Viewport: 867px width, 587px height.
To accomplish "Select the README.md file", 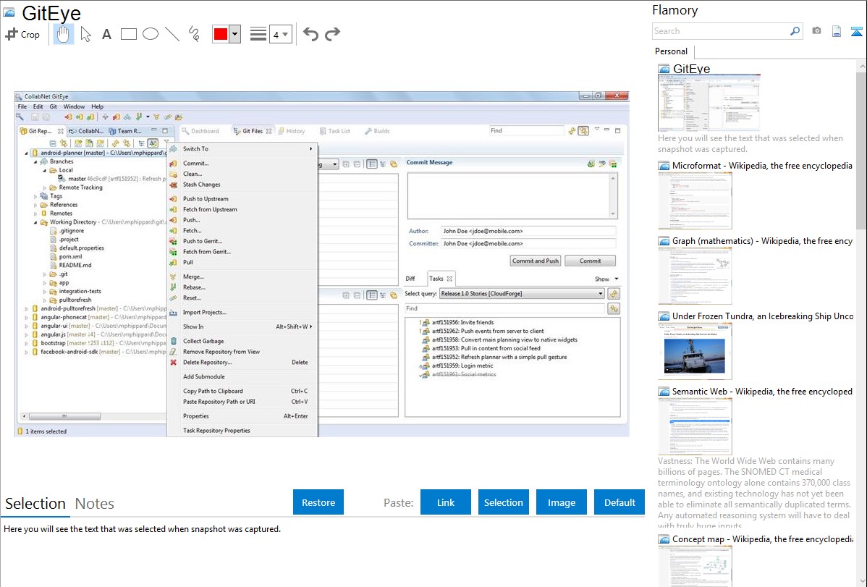I will pos(75,266).
